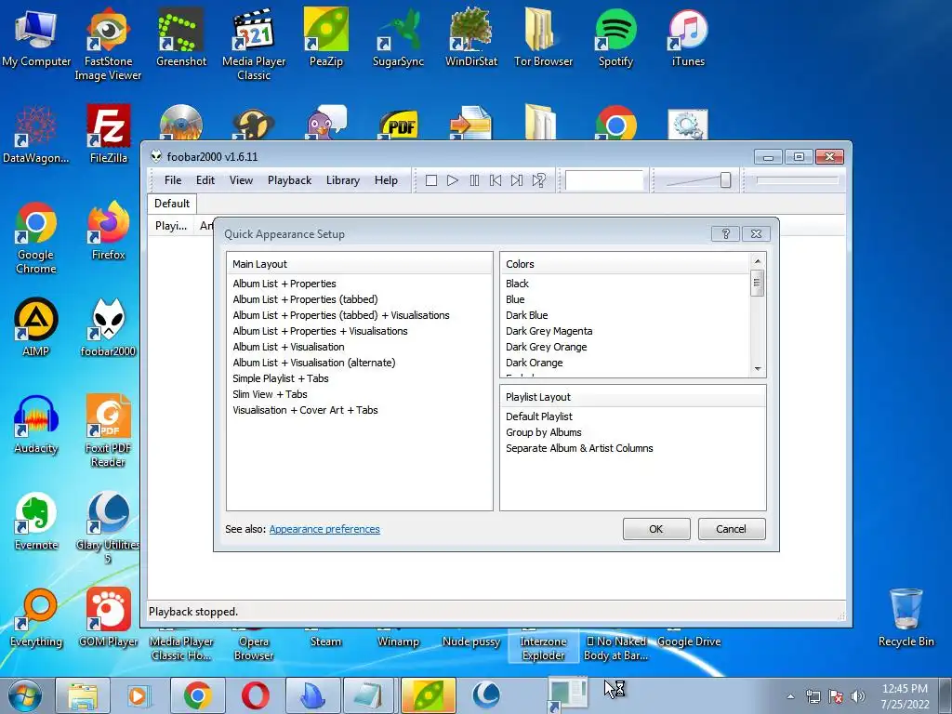Click the taskbar volume speaker icon

pyautogui.click(x=858, y=696)
